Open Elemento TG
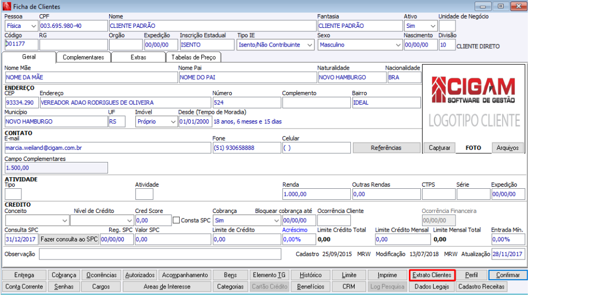 coord(269,275)
